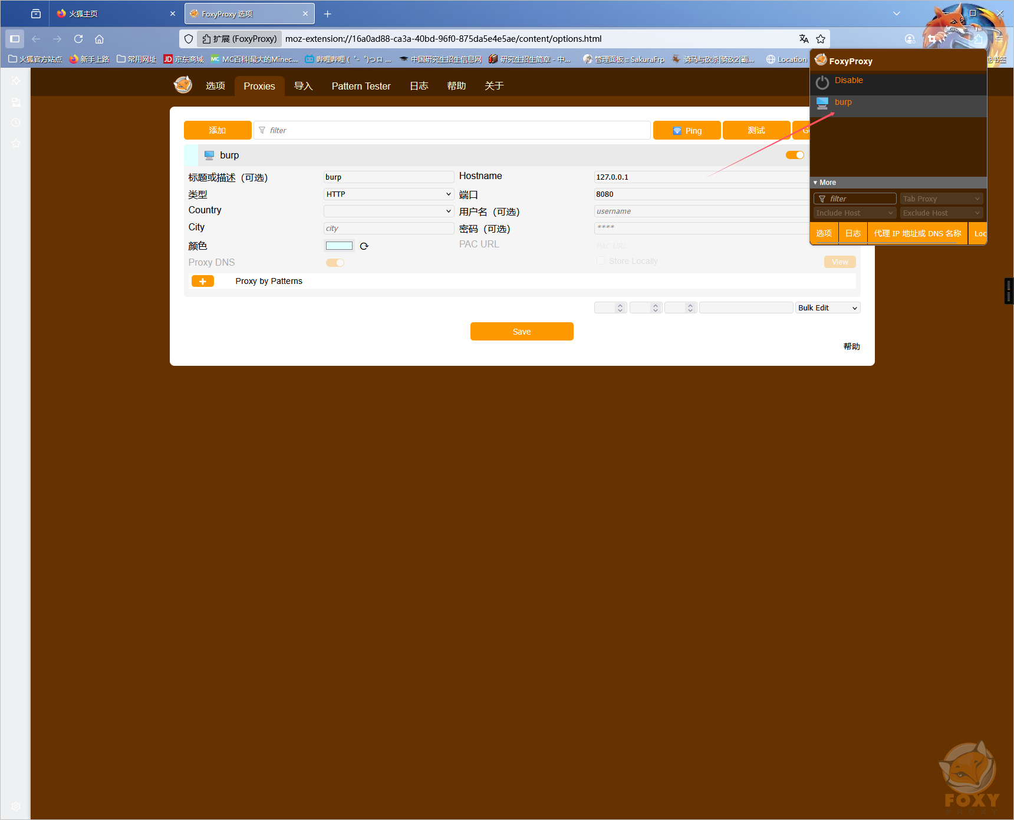Switch to the Pattern Tester tab
Image resolution: width=1014 pixels, height=820 pixels.
tap(361, 86)
